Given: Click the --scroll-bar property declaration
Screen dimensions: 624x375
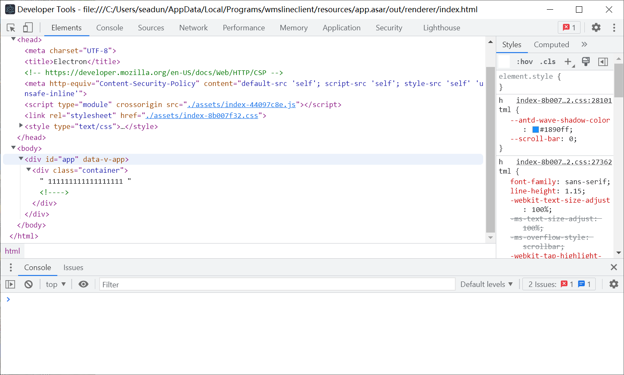Looking at the screenshot, I should tap(543, 139).
